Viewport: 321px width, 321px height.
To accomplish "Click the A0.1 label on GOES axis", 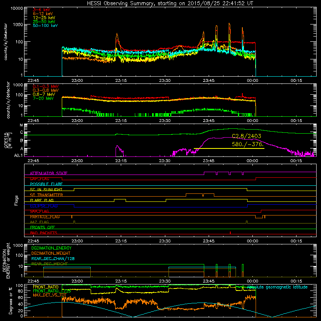I will click(x=18, y=155).
